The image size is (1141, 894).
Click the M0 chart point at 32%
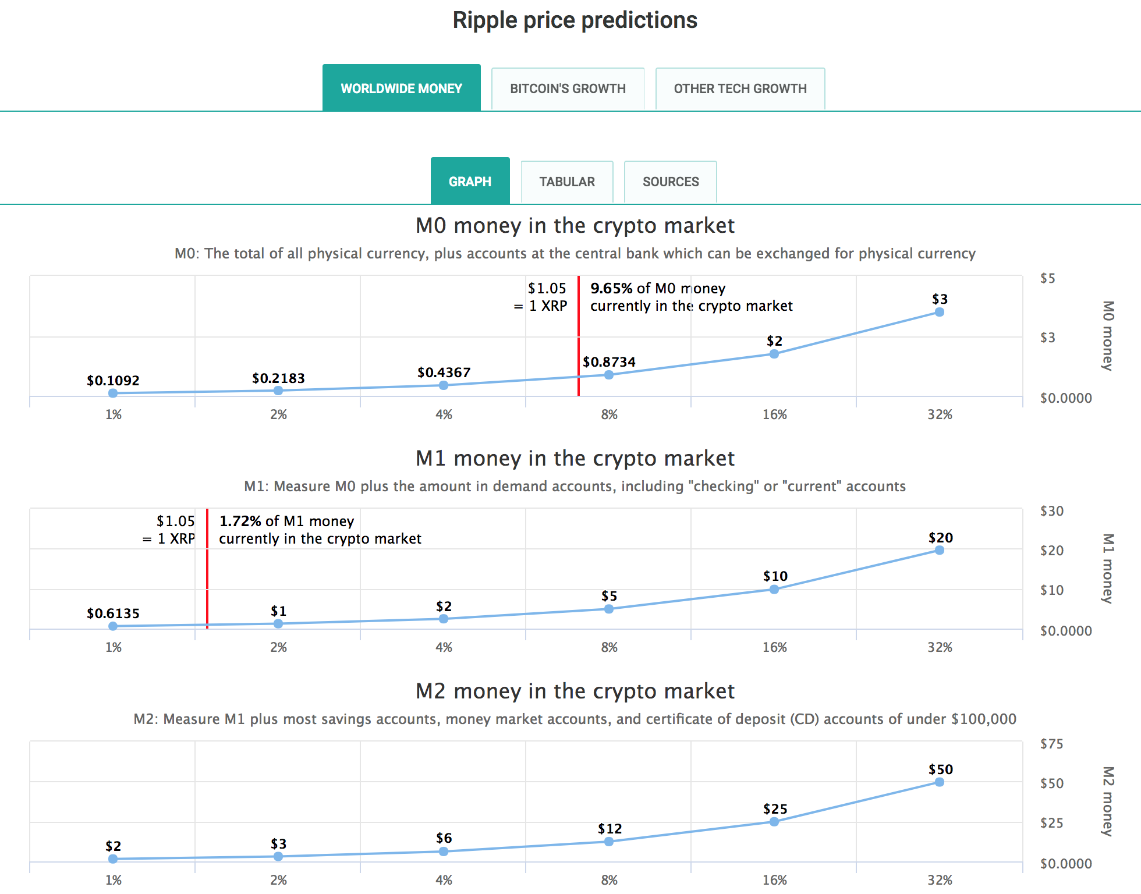(x=940, y=312)
